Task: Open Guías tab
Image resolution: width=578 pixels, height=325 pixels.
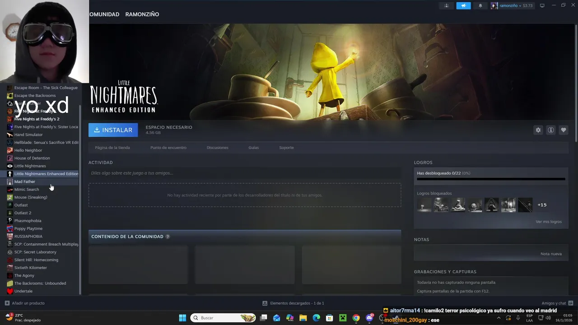Action: click(254, 148)
